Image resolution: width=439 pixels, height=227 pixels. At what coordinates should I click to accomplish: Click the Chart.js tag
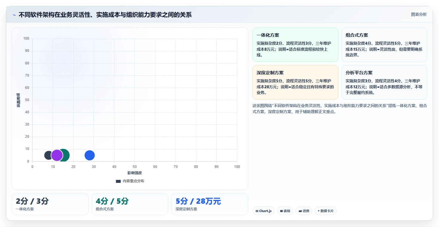click(264, 211)
